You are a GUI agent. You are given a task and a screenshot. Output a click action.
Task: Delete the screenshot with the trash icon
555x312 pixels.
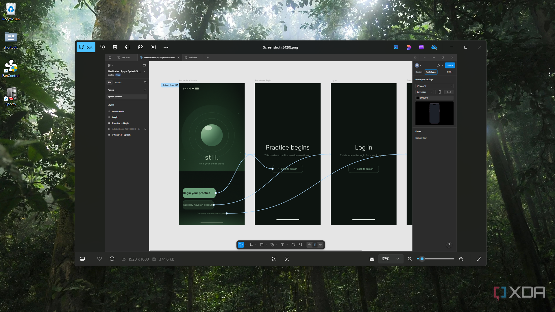coord(115,47)
